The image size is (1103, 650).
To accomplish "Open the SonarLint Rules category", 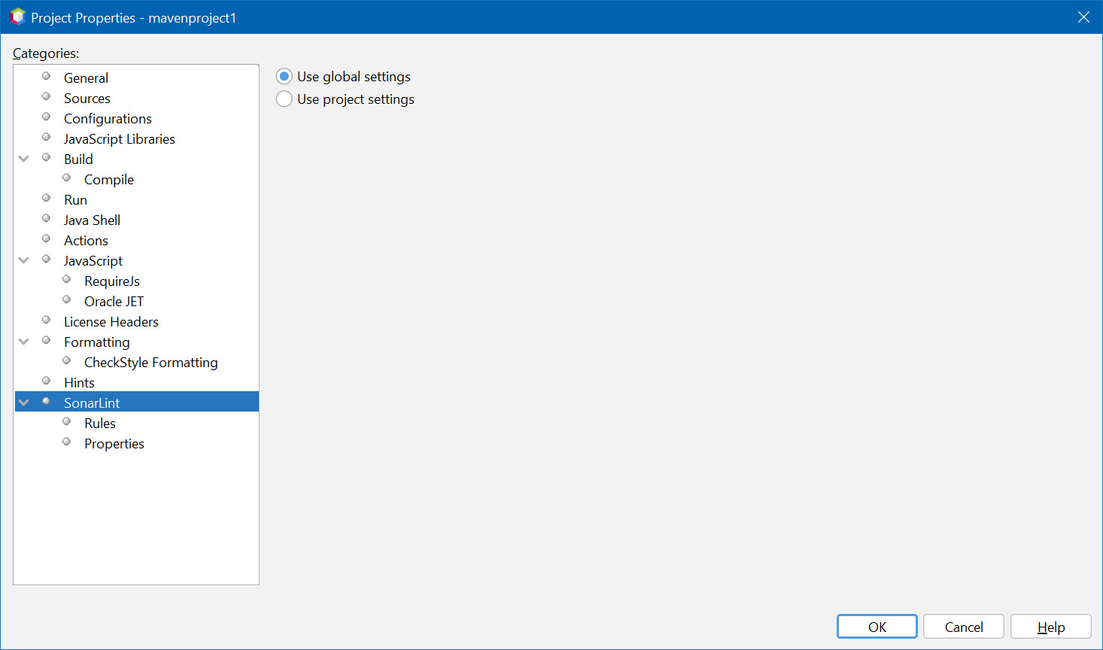I will (x=100, y=424).
